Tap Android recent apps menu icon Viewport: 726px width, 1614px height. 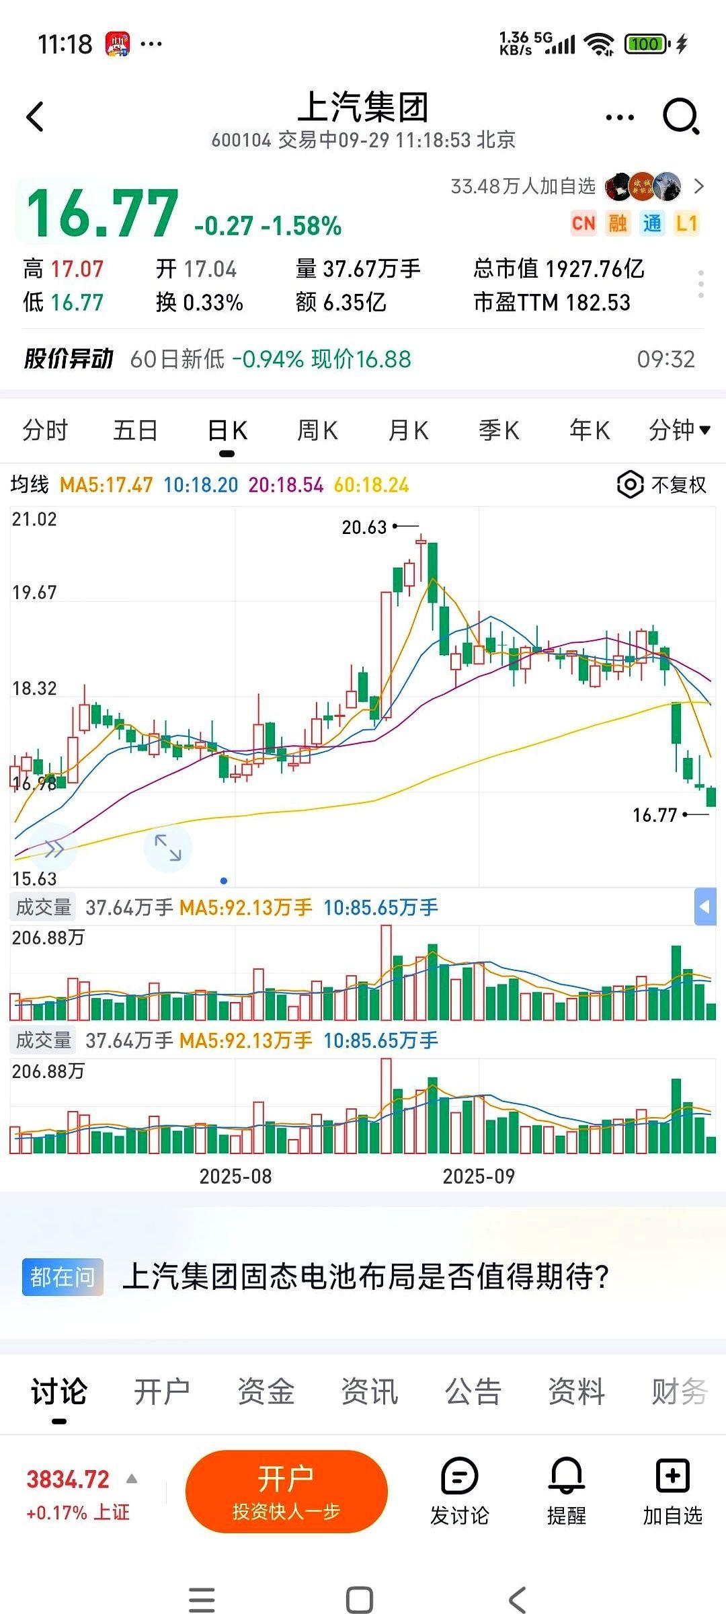point(202,1600)
